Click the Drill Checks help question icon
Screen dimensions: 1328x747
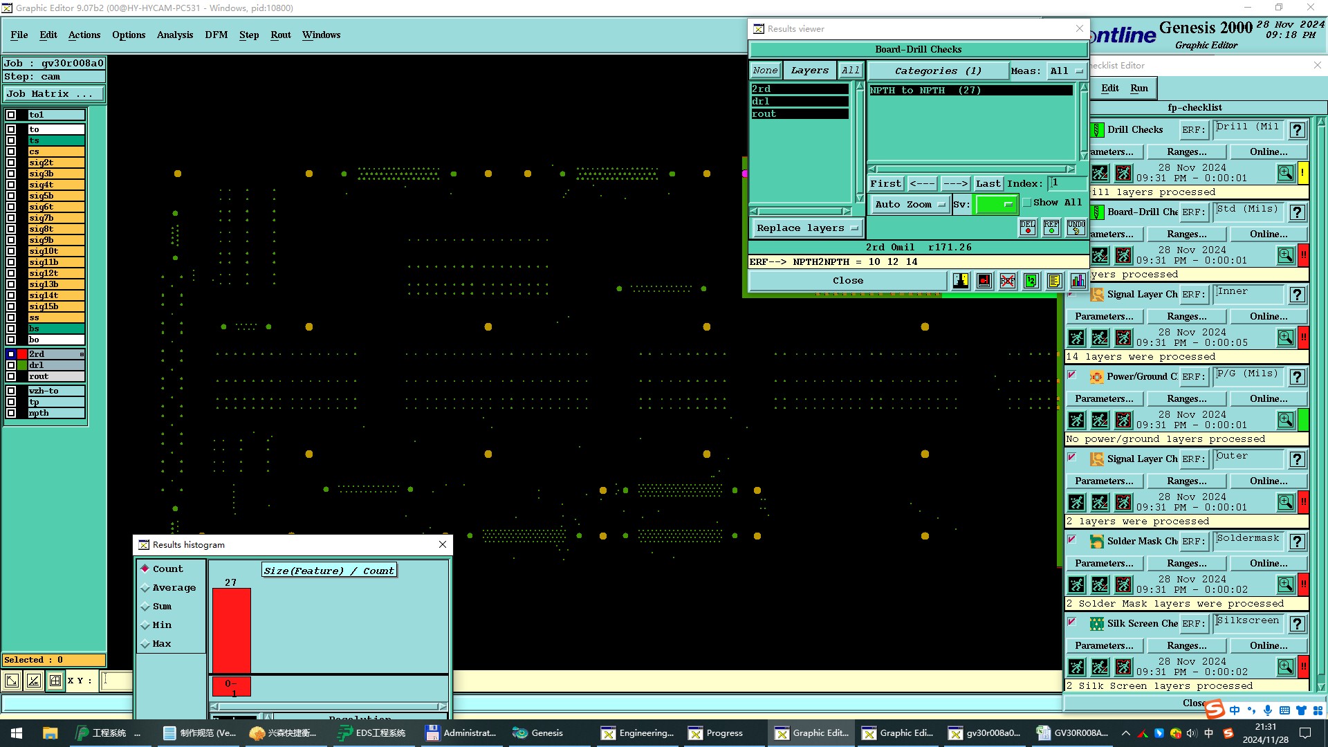click(x=1298, y=129)
